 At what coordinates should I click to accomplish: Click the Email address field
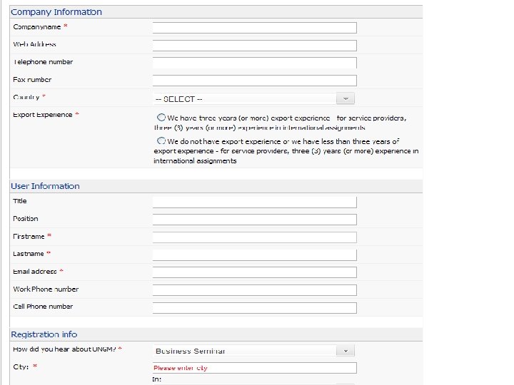click(254, 272)
